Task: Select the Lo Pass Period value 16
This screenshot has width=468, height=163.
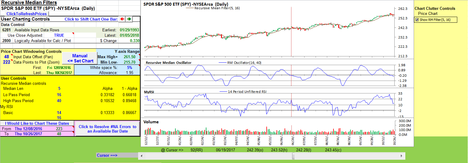Action: (59, 95)
